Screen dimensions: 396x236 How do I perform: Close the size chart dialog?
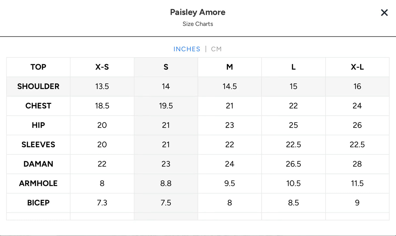384,13
